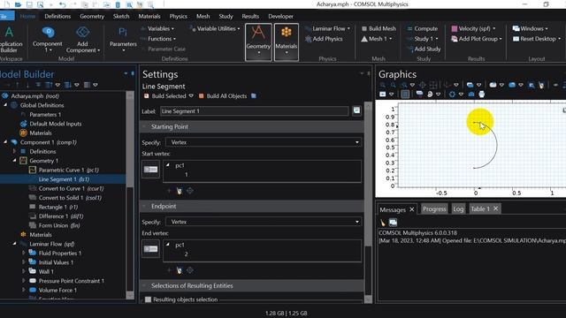Open the Developer ribbon tab
The width and height of the screenshot is (566, 318).
(x=280, y=16)
